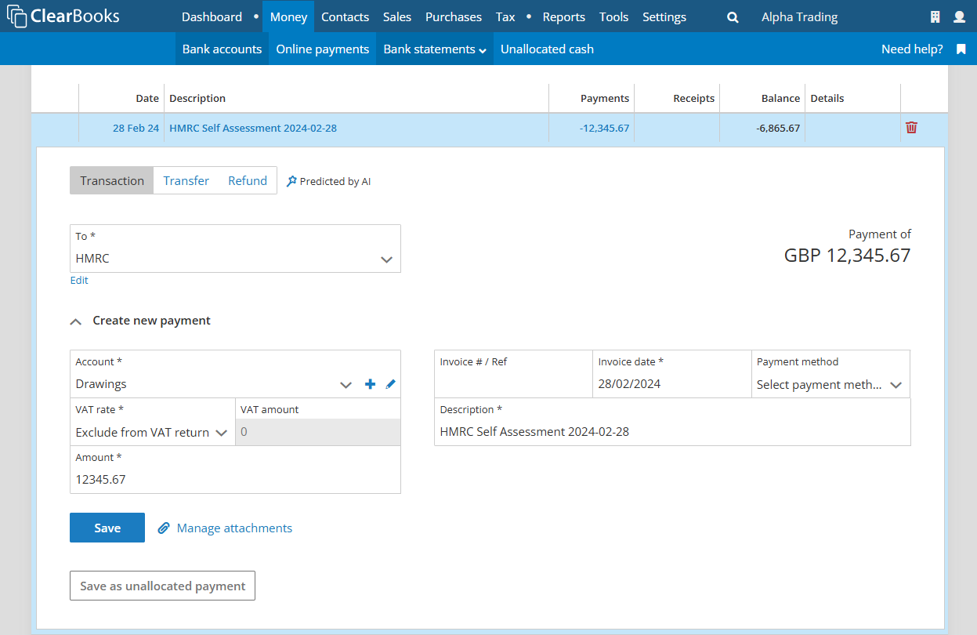Open the VAT rate dropdown
The width and height of the screenshot is (977, 635).
(152, 423)
